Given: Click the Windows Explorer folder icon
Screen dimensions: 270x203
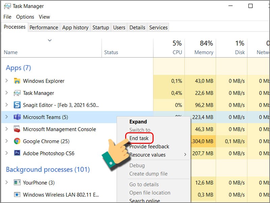Looking at the screenshot, I should [x=18, y=81].
